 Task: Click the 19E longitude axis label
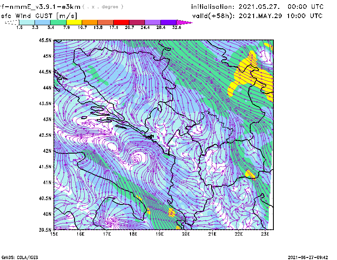pyautogui.click(x=160, y=234)
